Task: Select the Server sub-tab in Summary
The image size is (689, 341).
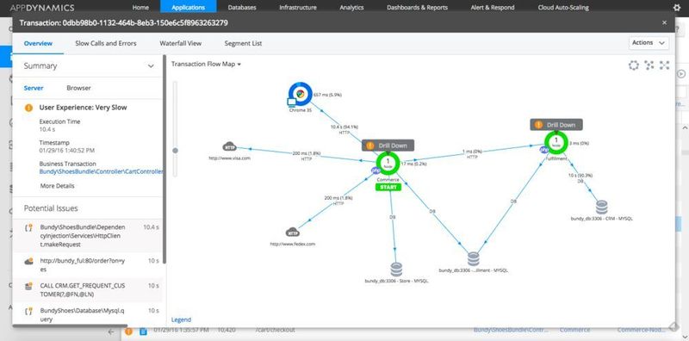Action: point(34,88)
